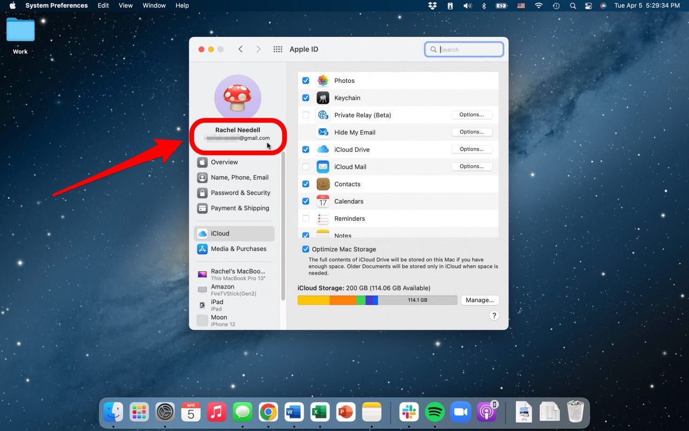Click the Manage storage button
This screenshot has height=431, width=689.
480,300
